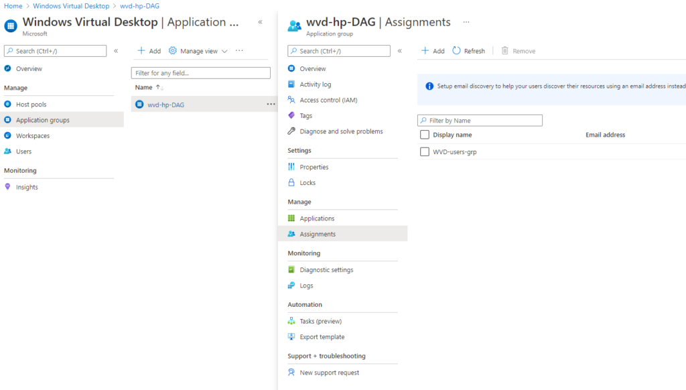Click Refresh in the Assignments toolbar
The height and width of the screenshot is (390, 686).
click(468, 51)
